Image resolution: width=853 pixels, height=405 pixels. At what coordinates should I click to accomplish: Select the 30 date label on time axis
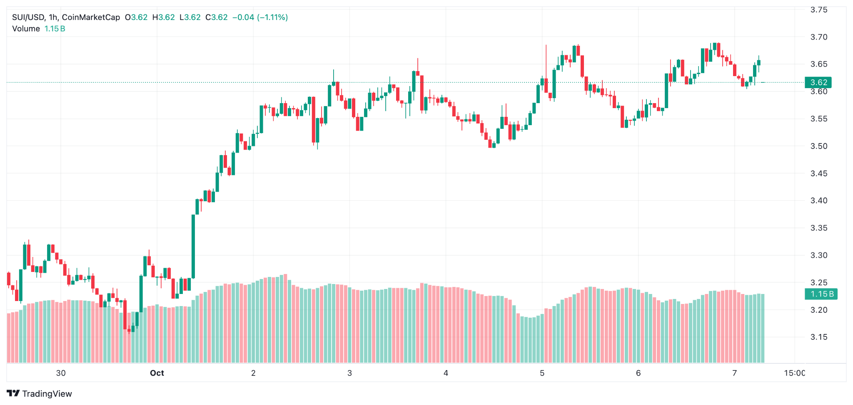pyautogui.click(x=61, y=373)
